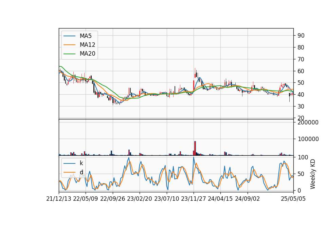Click the tallest volume bar near 23/11/27

(x=195, y=148)
